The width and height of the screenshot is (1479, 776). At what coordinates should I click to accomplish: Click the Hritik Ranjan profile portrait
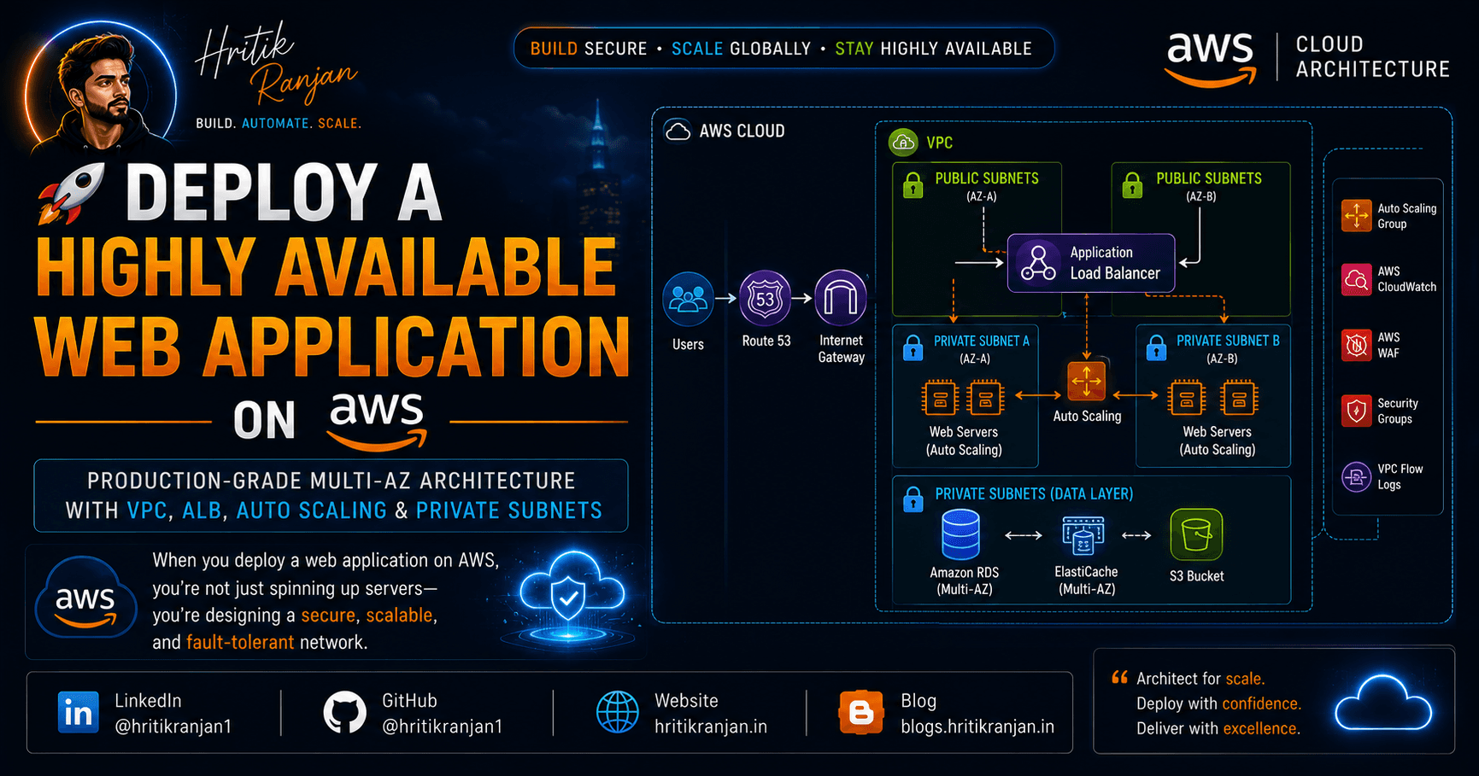(101, 90)
